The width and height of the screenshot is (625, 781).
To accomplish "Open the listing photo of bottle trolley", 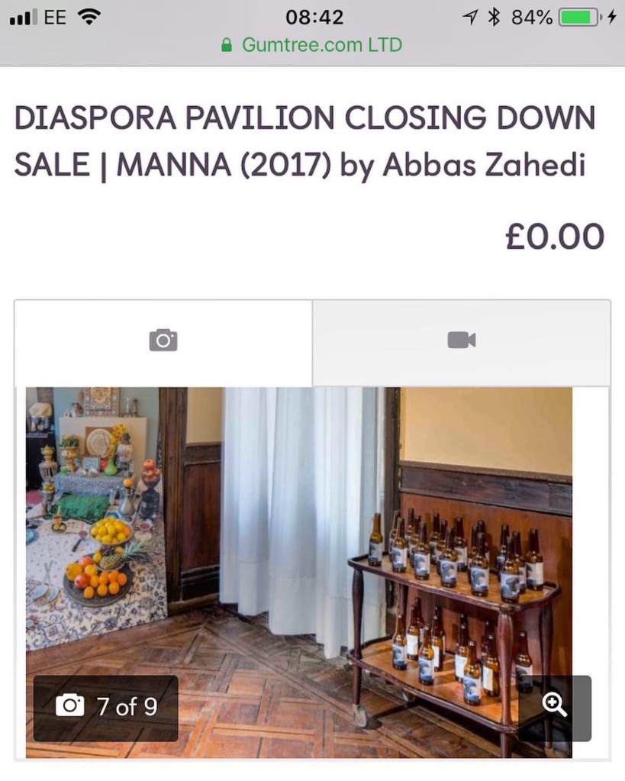I will click(x=299, y=573).
